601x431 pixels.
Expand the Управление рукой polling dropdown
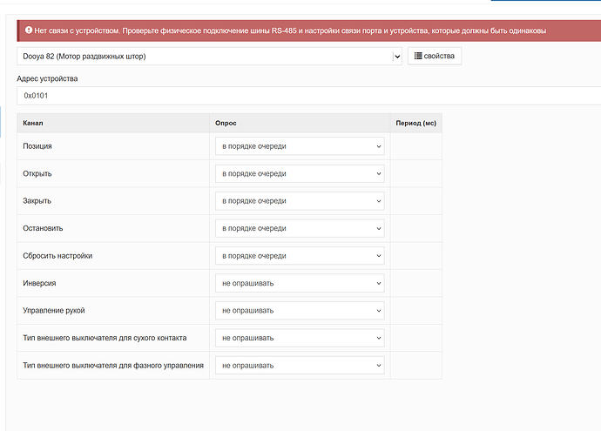coord(300,310)
